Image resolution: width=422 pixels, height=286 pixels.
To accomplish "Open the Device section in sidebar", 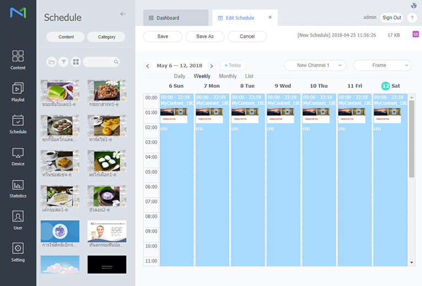I will pos(18,156).
